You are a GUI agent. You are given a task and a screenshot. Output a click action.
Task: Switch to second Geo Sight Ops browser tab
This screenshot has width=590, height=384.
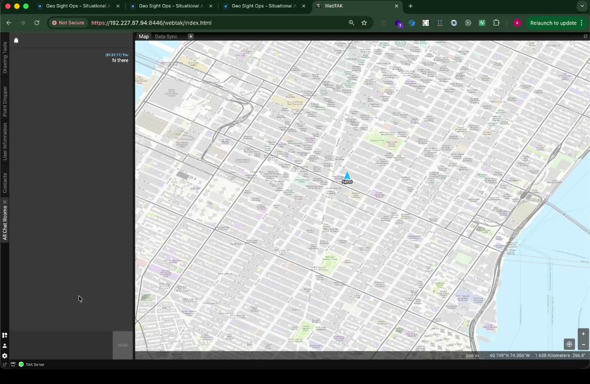[171, 6]
